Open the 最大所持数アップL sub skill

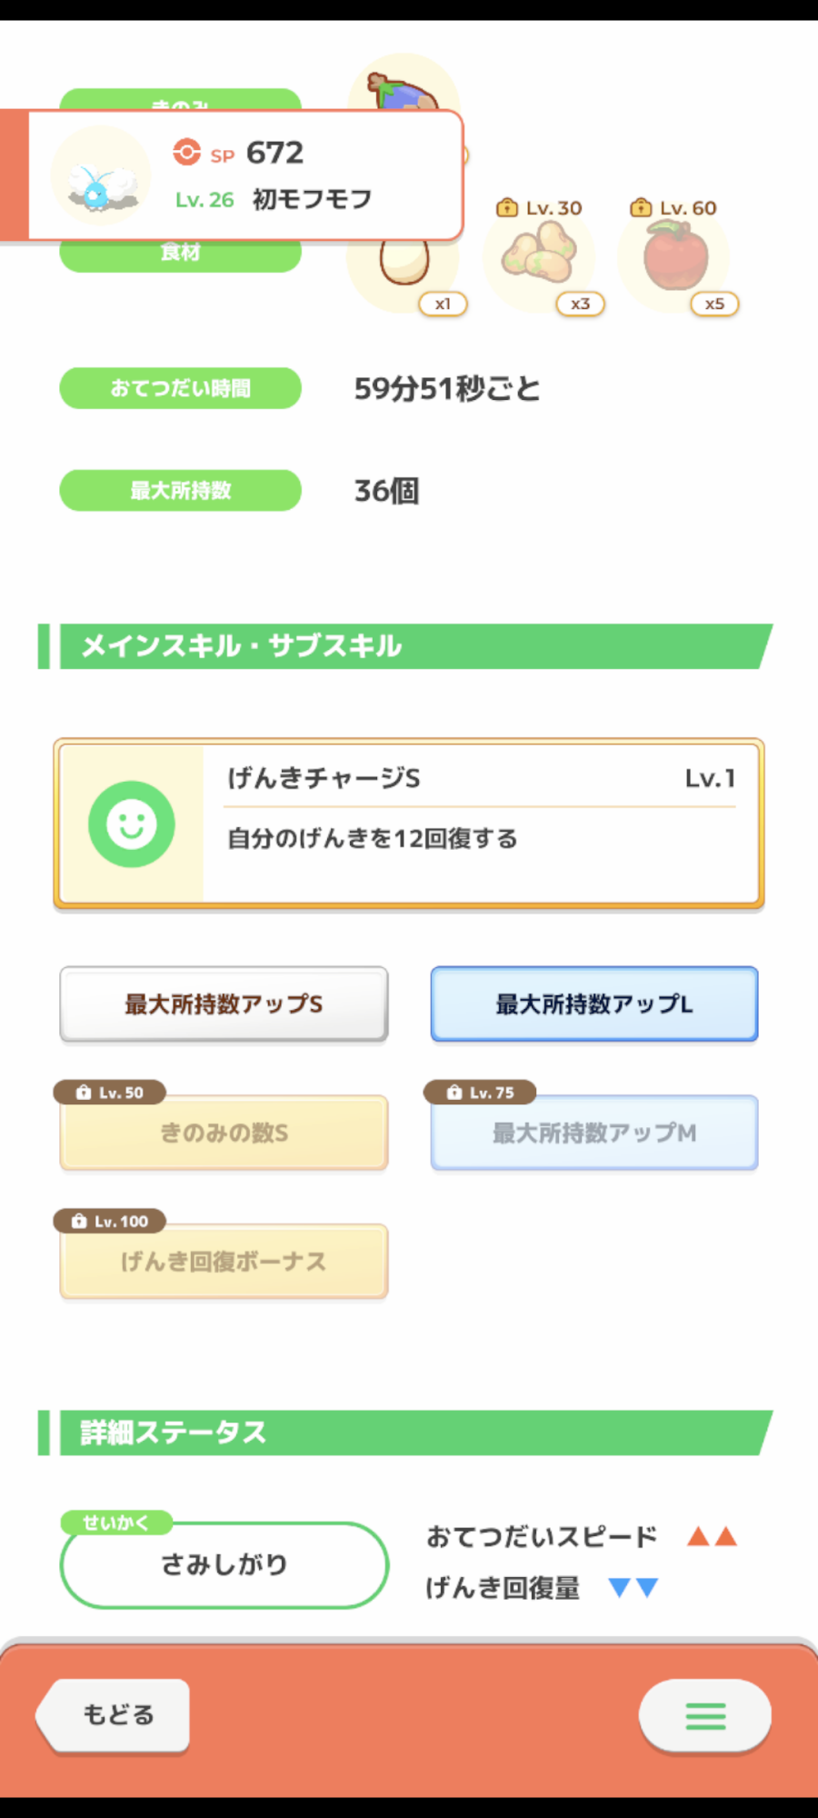[594, 1004]
